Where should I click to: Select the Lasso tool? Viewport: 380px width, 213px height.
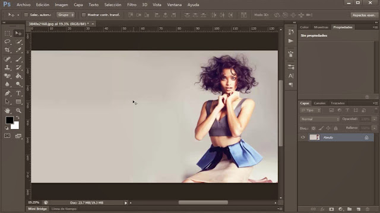coord(7,41)
